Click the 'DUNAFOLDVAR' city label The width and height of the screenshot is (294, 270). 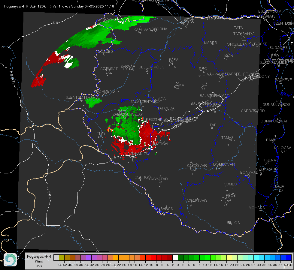274,121
